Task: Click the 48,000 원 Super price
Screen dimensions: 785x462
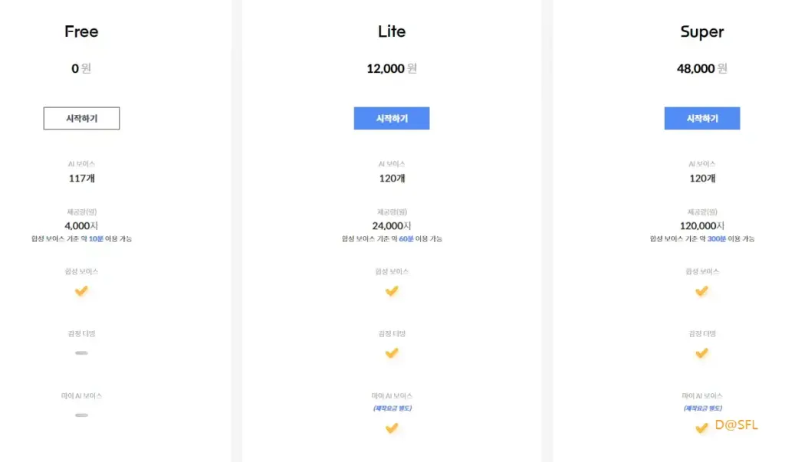Action: click(x=702, y=69)
